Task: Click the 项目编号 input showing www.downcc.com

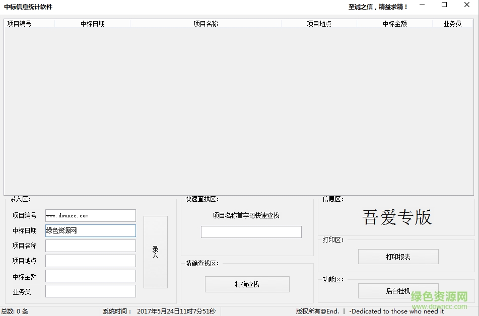Action: tap(90, 215)
